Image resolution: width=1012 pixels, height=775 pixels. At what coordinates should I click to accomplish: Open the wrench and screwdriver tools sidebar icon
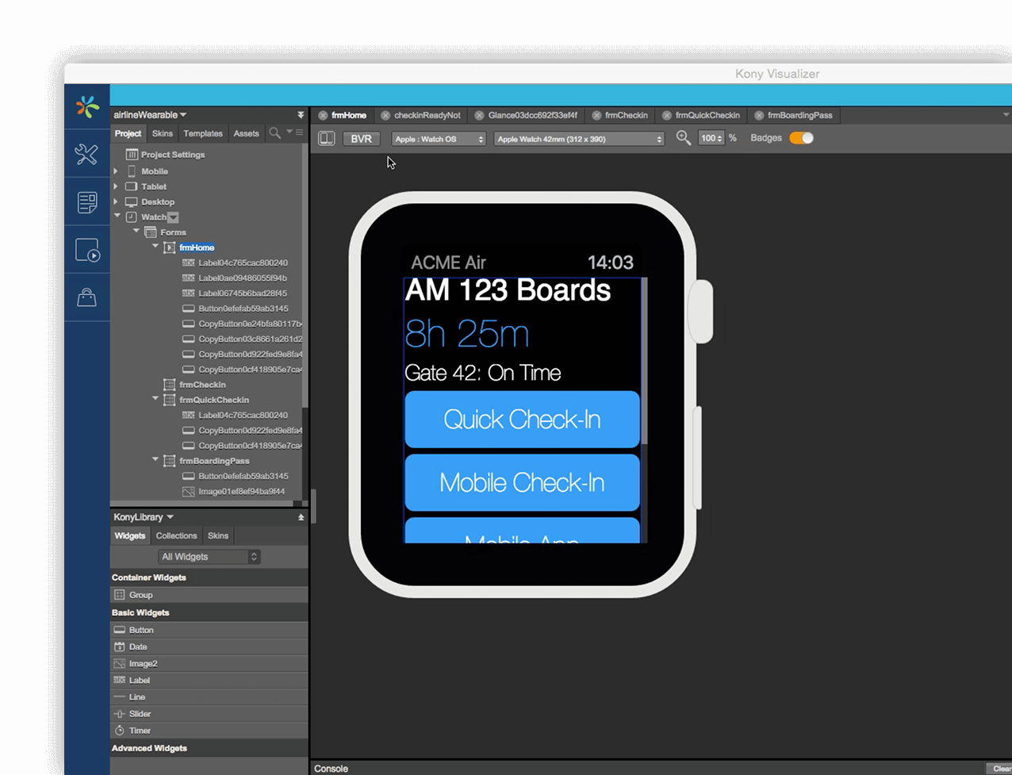(86, 154)
